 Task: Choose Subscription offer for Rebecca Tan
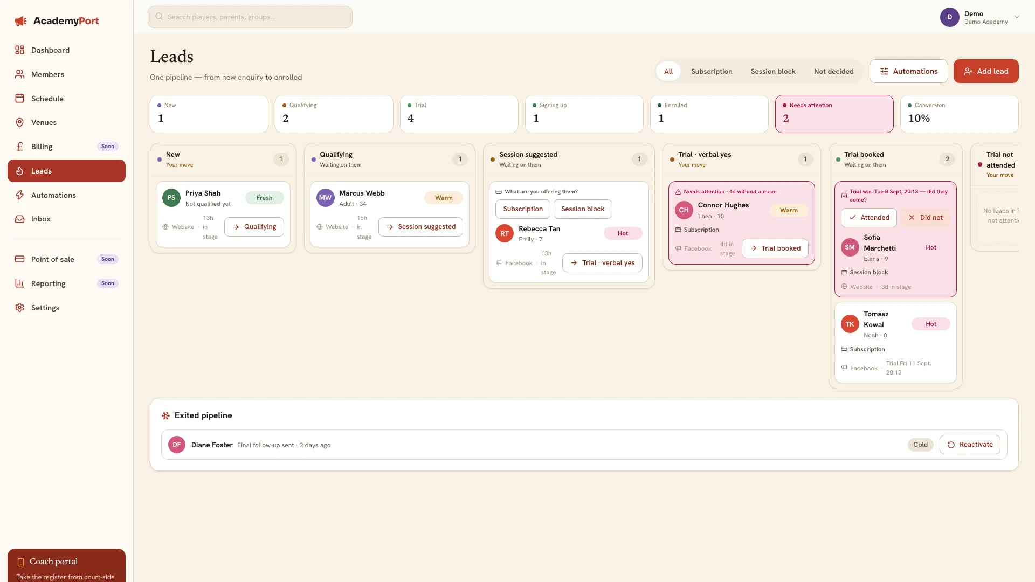click(x=523, y=209)
